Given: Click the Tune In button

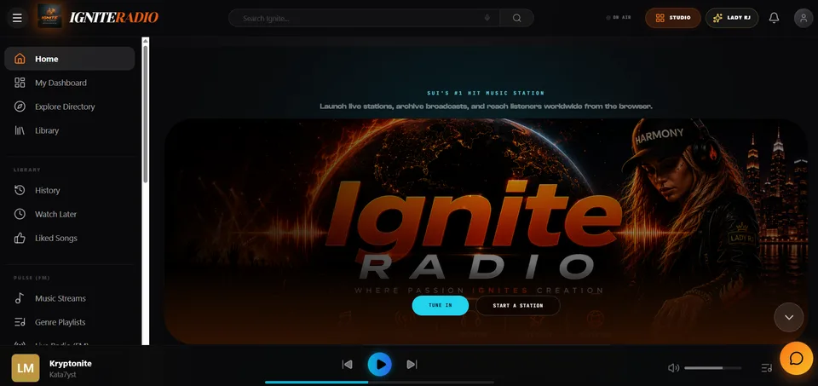Looking at the screenshot, I should (441, 306).
